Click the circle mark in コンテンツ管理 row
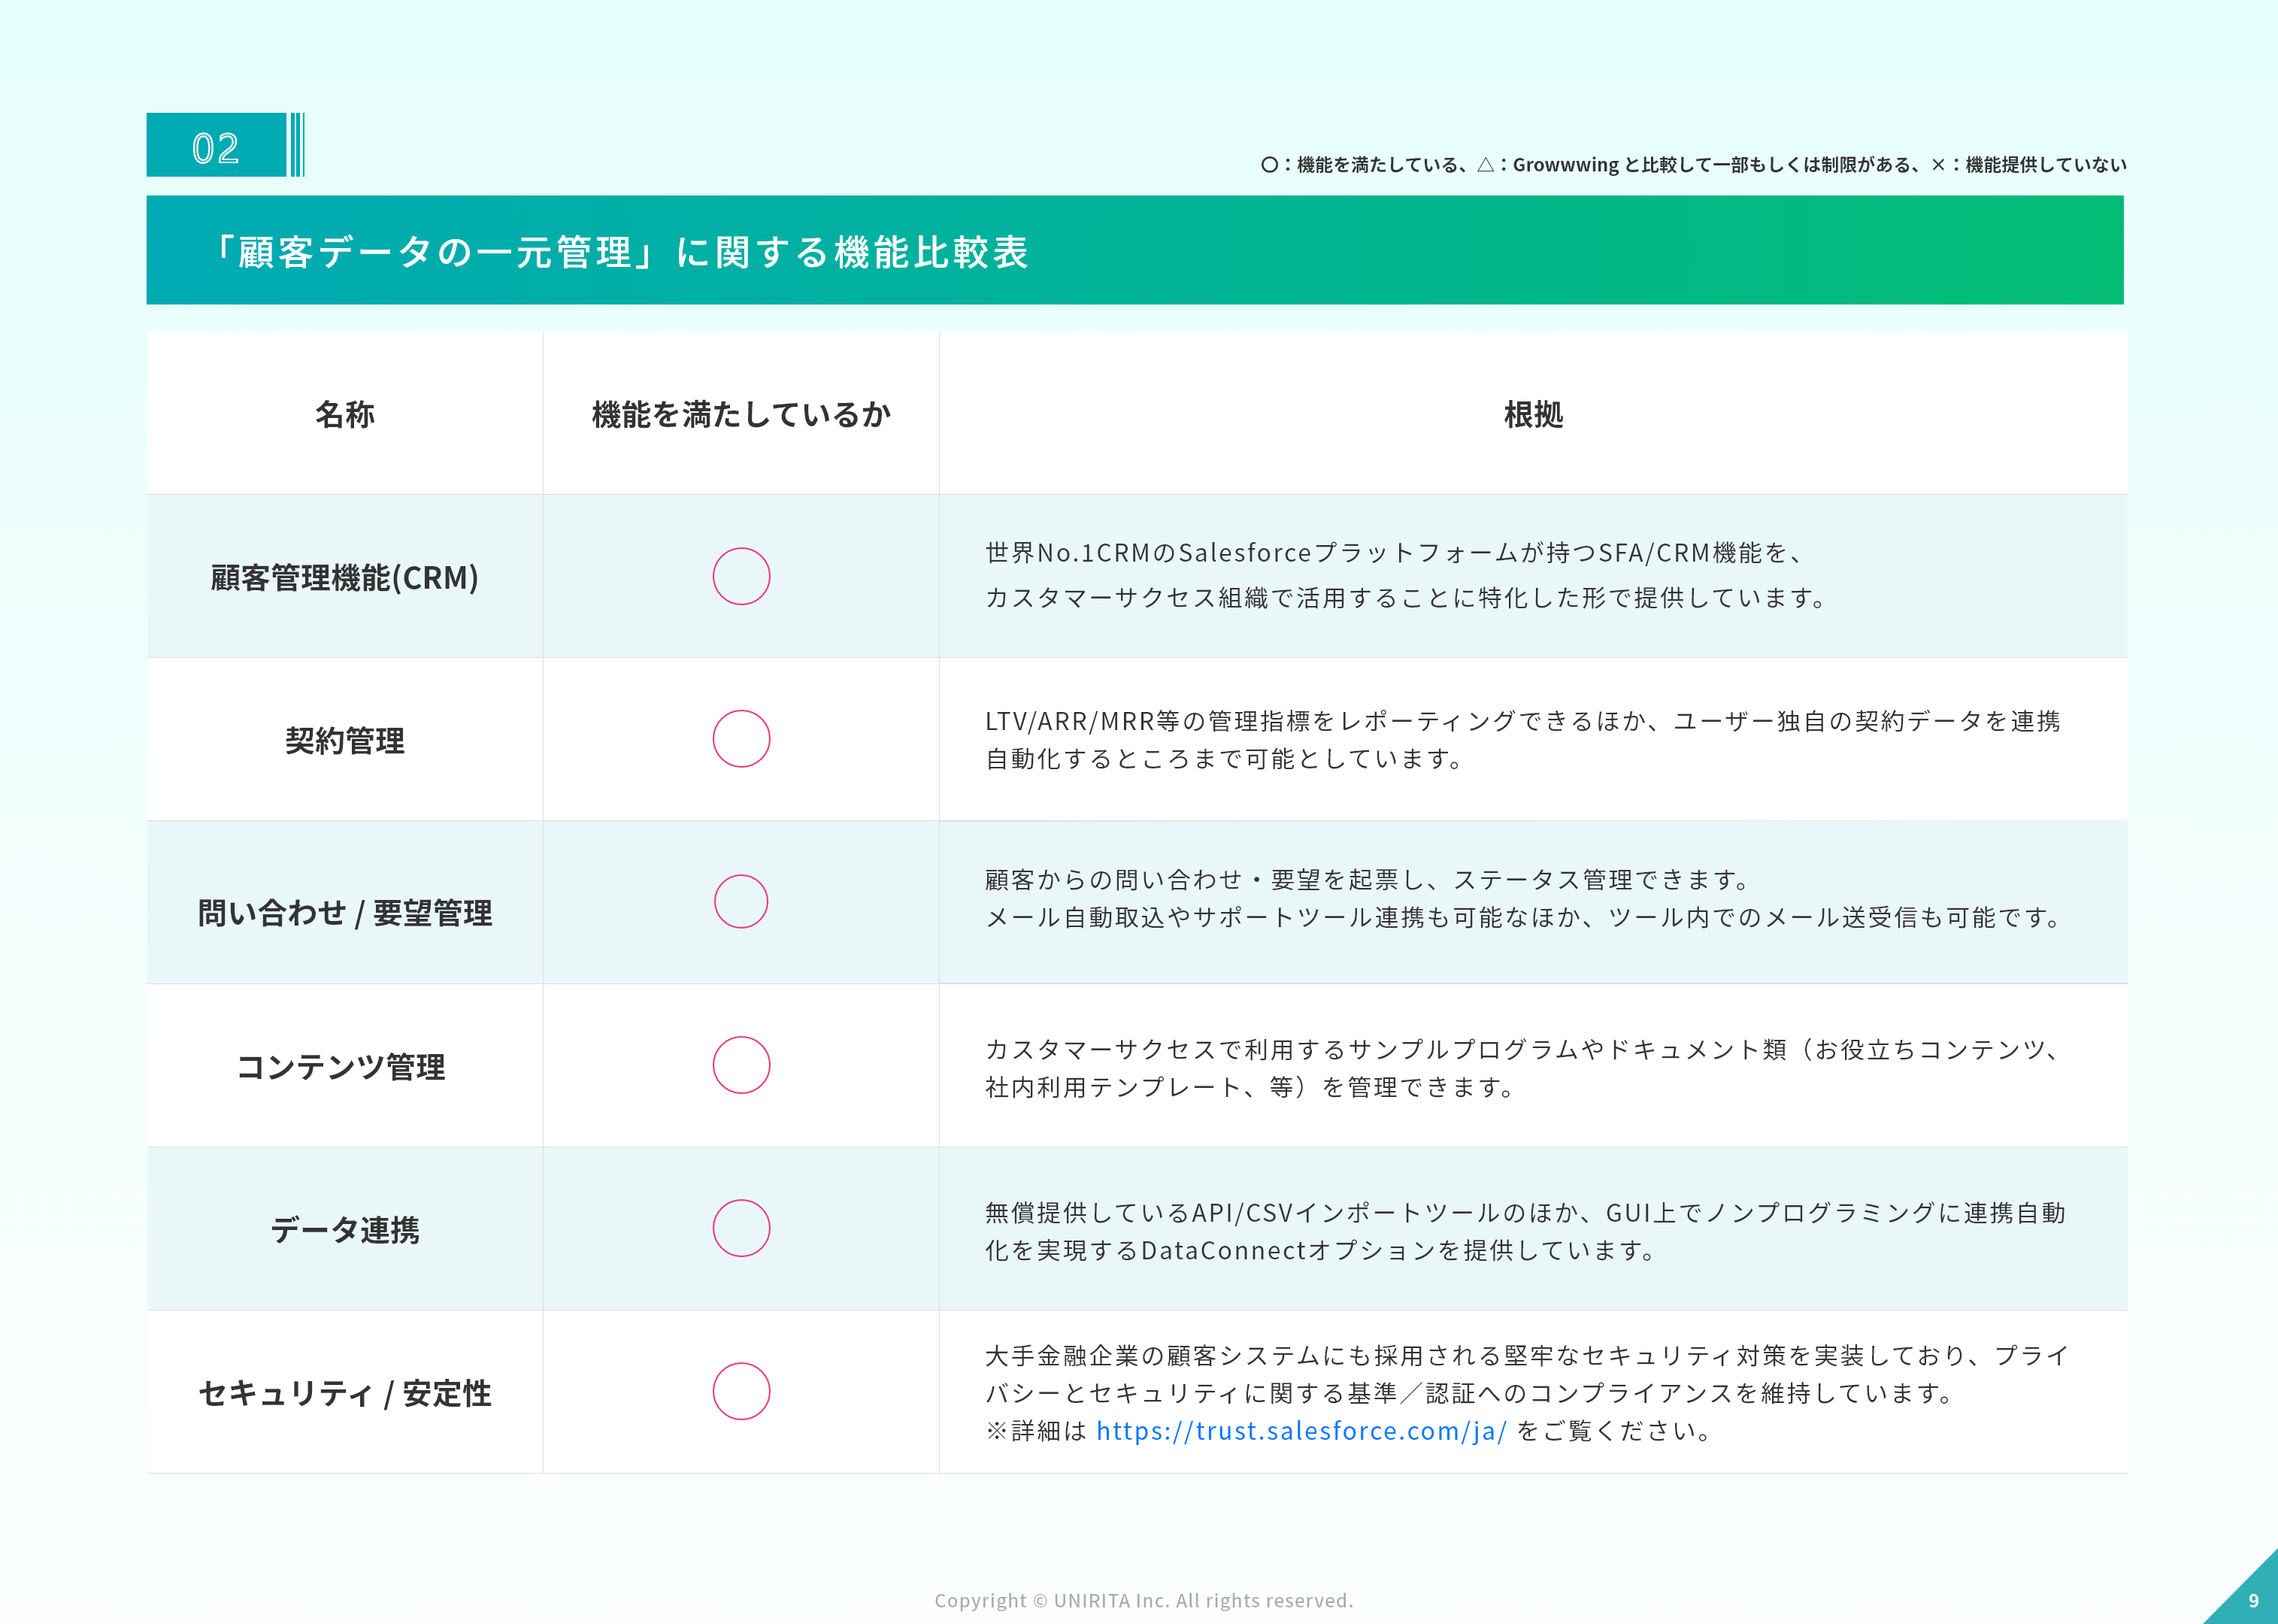Viewport: 2278px width, 1624px height. [741, 1065]
